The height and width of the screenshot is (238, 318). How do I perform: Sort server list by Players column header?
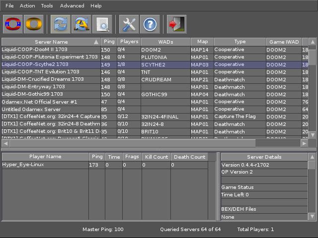click(x=129, y=42)
